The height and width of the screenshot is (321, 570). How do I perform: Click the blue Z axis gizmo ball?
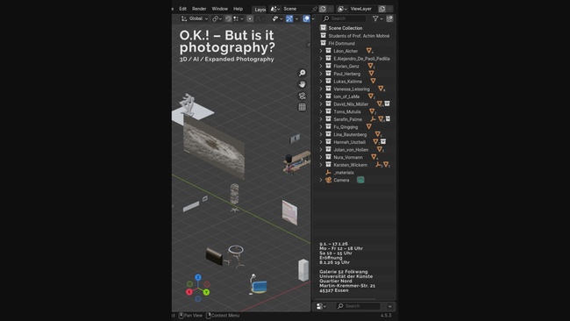pyautogui.click(x=198, y=277)
